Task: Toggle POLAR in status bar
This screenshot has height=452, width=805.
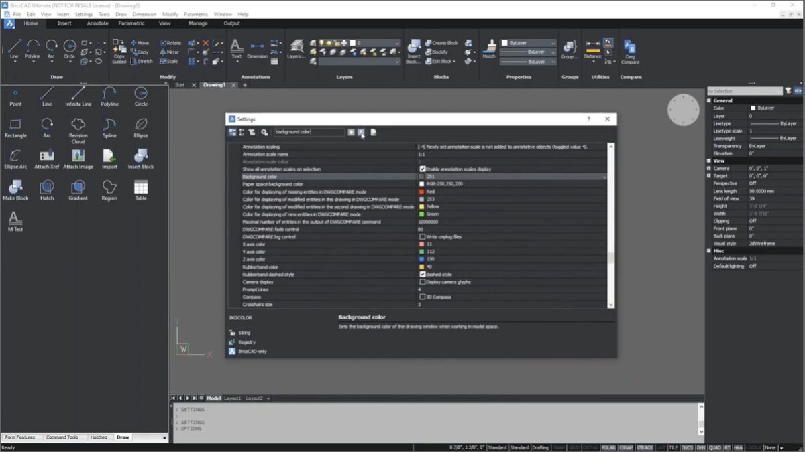Action: click(608, 447)
